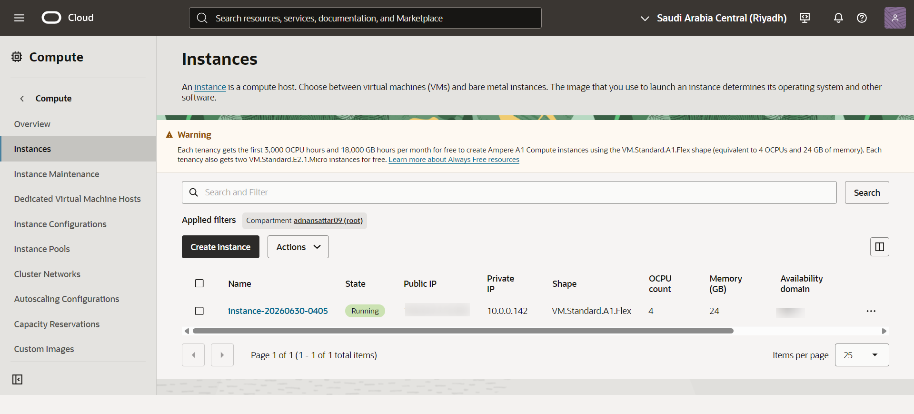Open the notifications bell

[x=838, y=18]
